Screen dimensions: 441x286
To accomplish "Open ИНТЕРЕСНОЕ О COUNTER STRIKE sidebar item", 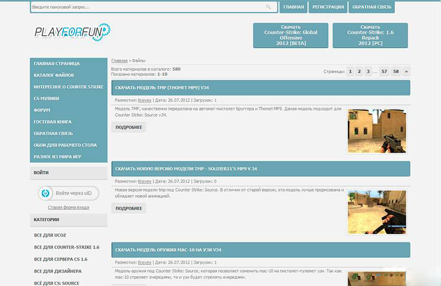I will 68,87.
